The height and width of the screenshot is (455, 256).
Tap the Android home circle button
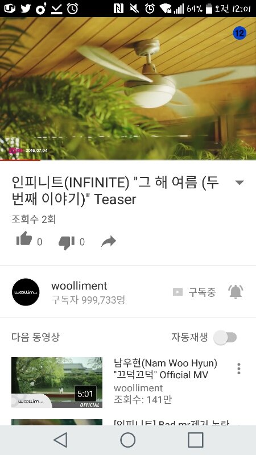pos(127,440)
